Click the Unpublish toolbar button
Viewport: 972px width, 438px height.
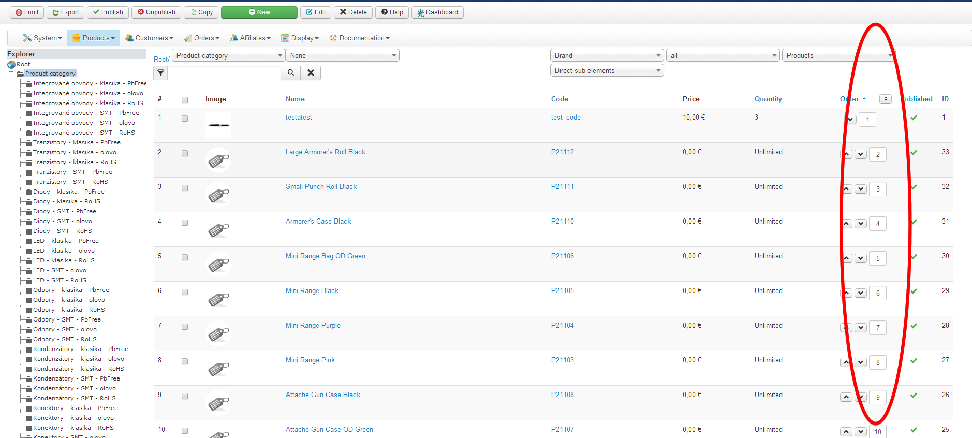[156, 12]
